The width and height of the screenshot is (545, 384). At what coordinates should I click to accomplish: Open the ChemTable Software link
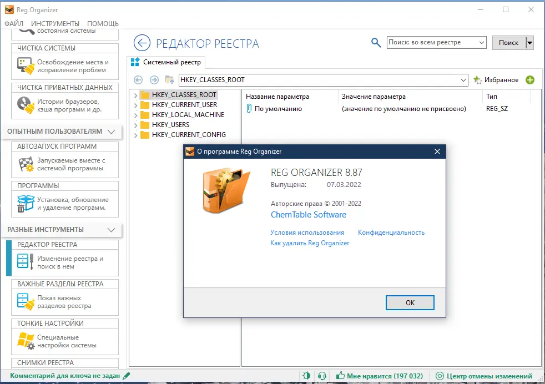pyautogui.click(x=309, y=214)
